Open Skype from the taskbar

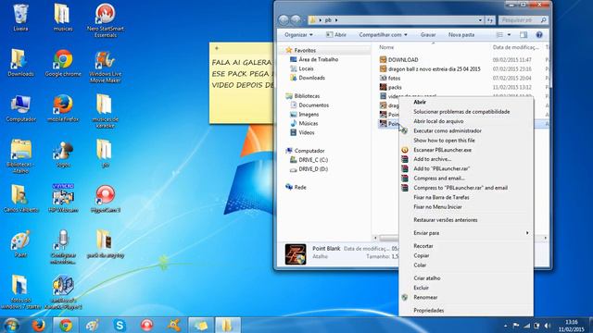[x=120, y=325]
